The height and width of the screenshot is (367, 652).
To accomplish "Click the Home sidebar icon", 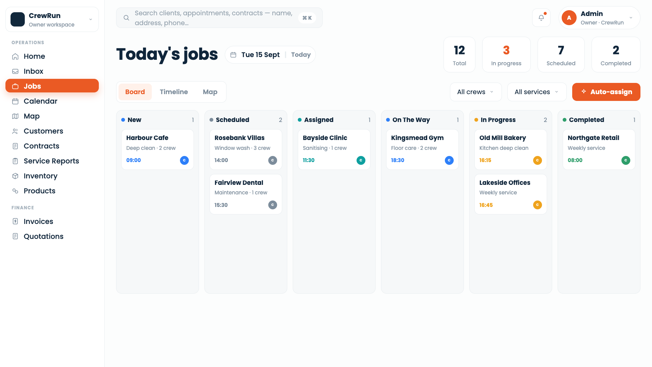I will [15, 56].
